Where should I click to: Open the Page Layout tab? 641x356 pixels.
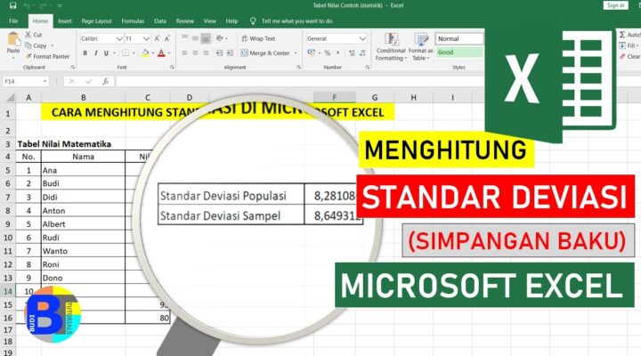coord(96,20)
